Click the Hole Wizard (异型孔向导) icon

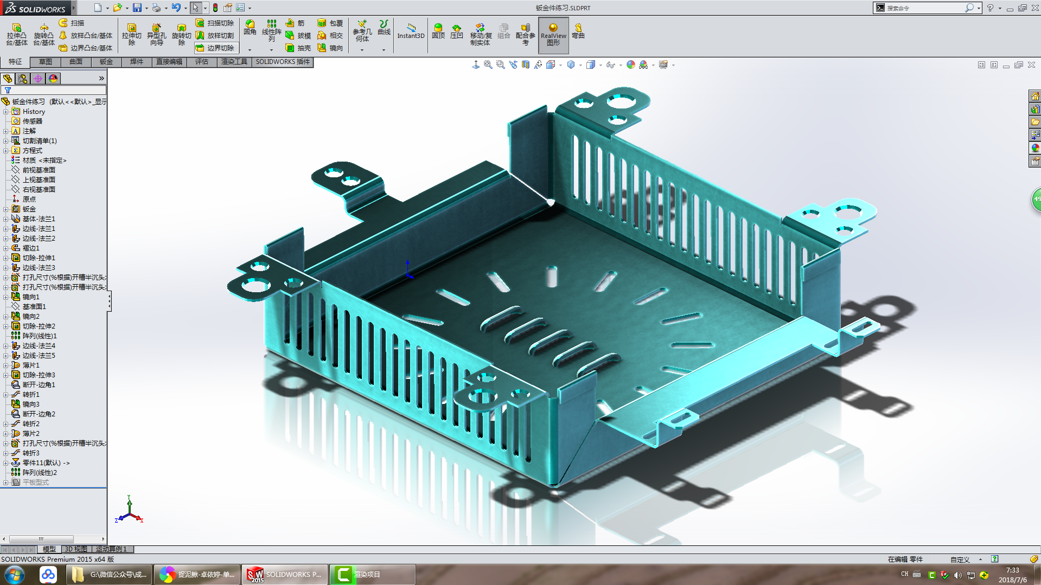tap(156, 34)
